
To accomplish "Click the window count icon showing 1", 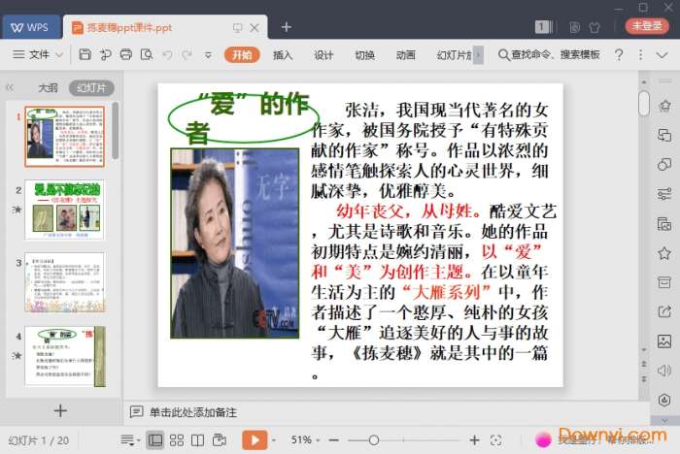I will tap(543, 27).
